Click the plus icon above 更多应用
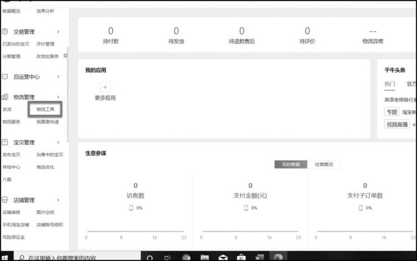Viewport: 417px width, 261px height. (105, 87)
